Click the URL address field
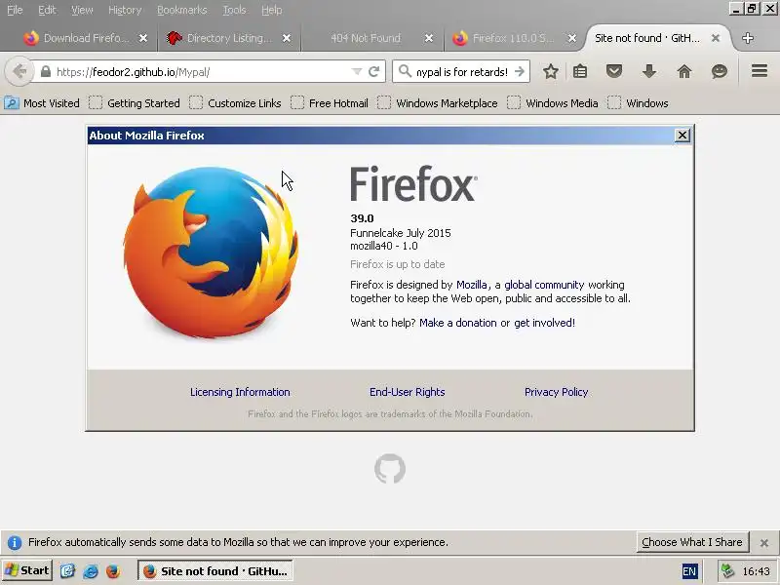780x585 pixels. pyautogui.click(x=199, y=71)
